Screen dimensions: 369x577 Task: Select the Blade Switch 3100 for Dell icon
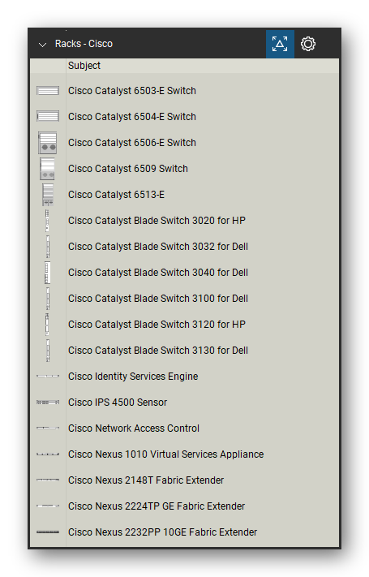[x=48, y=299]
